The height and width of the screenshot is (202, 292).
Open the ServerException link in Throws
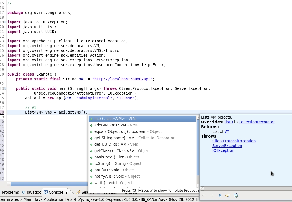click(x=227, y=146)
